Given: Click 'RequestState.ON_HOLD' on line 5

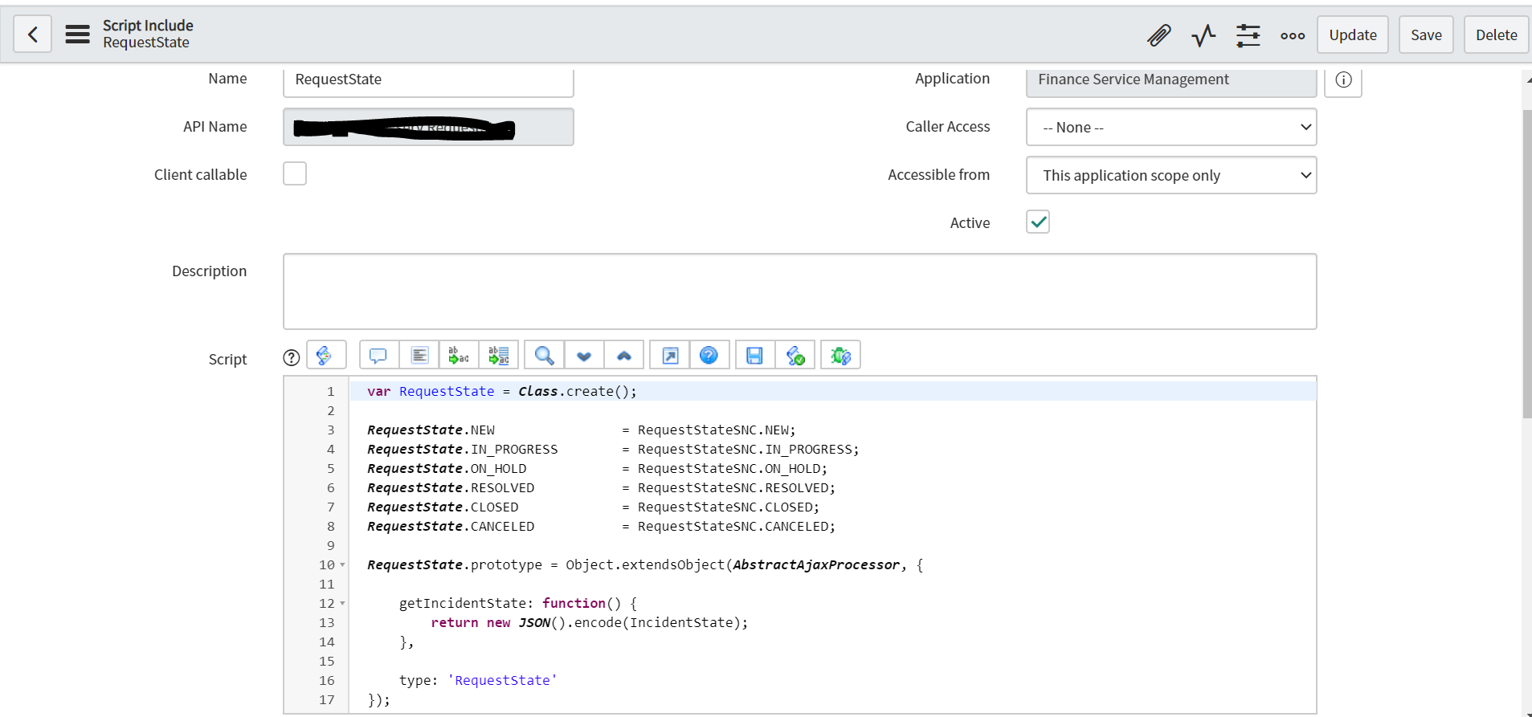Looking at the screenshot, I should coord(447,469).
